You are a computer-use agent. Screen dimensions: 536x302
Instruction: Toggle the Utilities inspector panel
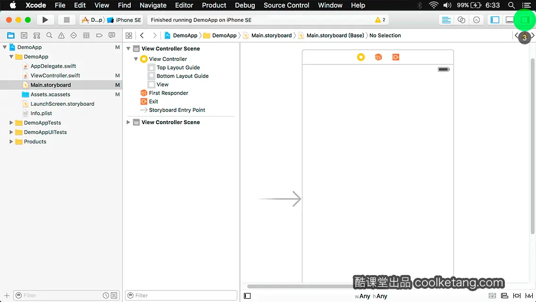(525, 20)
